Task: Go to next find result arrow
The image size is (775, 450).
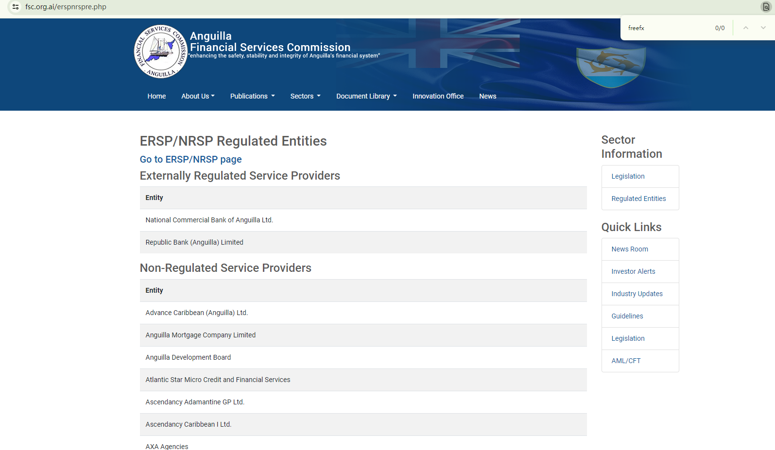Action: tap(763, 28)
